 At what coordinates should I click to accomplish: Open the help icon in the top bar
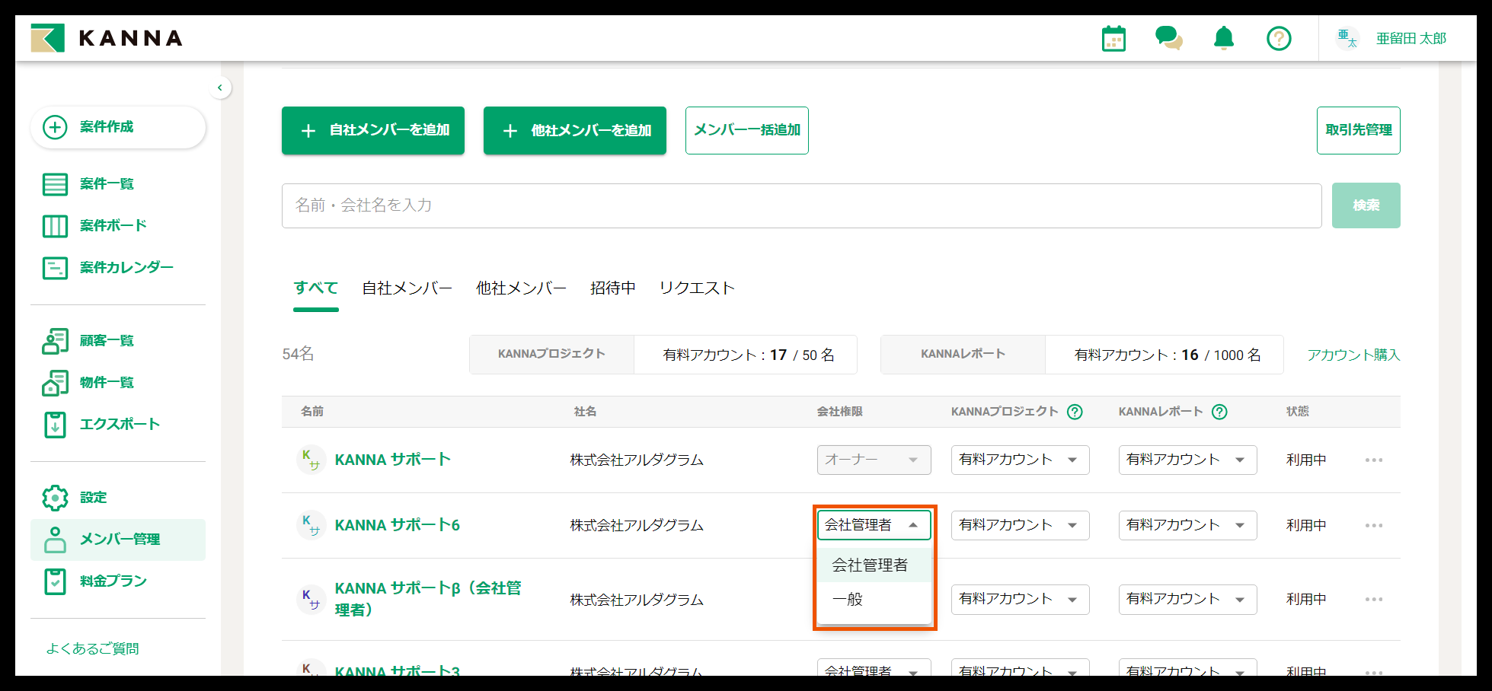[1279, 38]
